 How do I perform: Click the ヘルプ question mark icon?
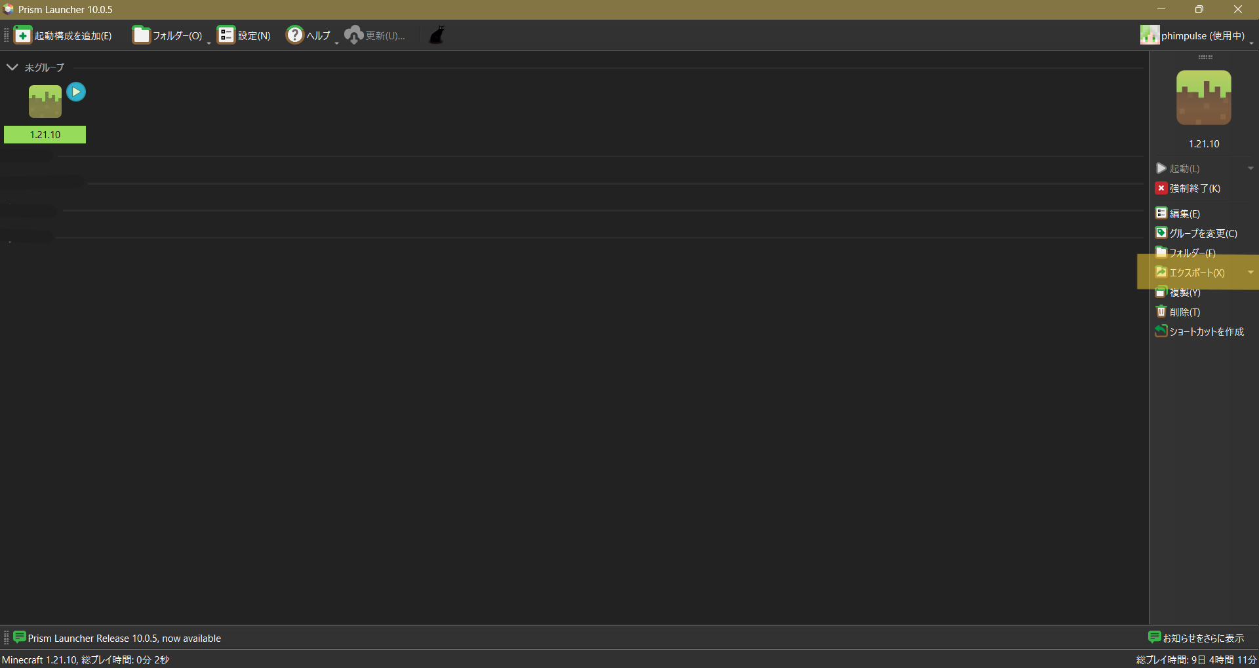(x=295, y=35)
